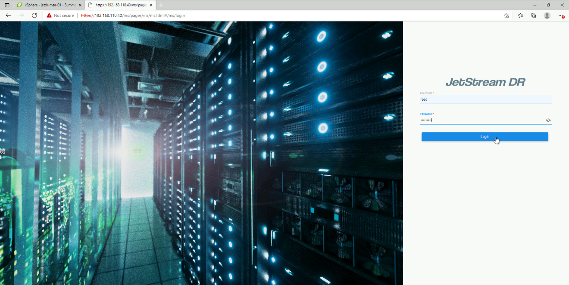Image resolution: width=569 pixels, height=285 pixels.
Task: Open the Collections panel
Action: click(534, 15)
